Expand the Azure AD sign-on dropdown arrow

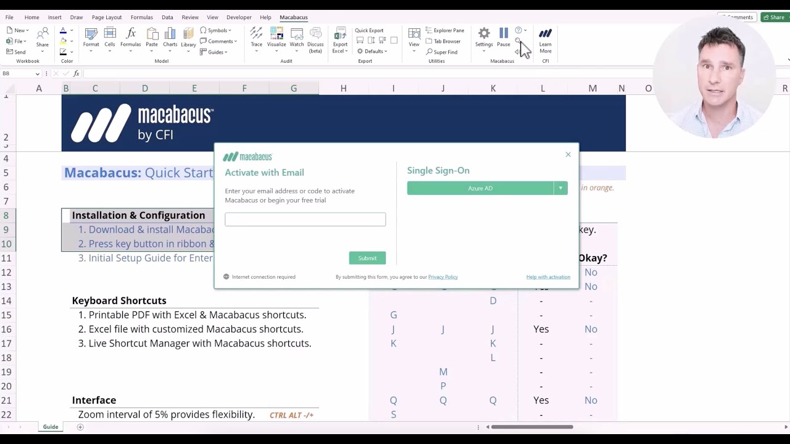coord(560,188)
